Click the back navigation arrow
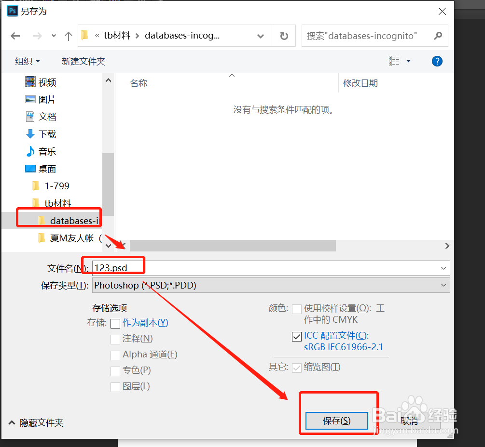This screenshot has height=447, width=485. 15,36
